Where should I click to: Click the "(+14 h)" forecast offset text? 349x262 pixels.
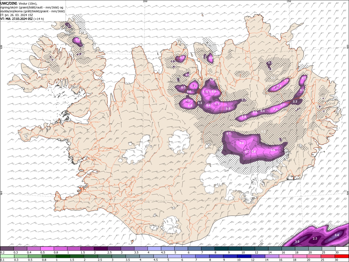coord(39,19)
